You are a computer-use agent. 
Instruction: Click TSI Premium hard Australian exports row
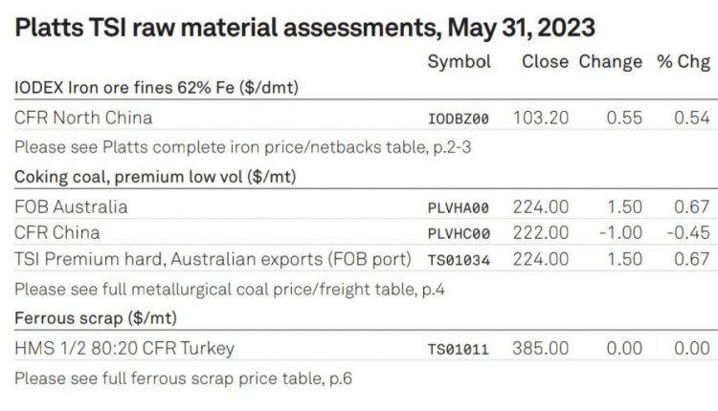click(213, 258)
